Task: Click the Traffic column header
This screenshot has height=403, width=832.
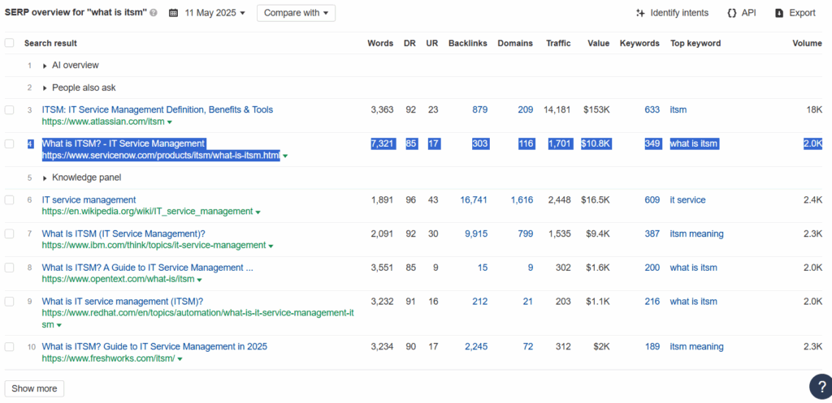Action: click(x=559, y=44)
